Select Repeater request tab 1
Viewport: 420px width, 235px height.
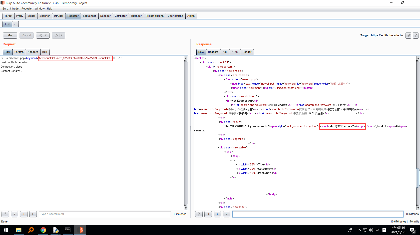coord(5,24)
